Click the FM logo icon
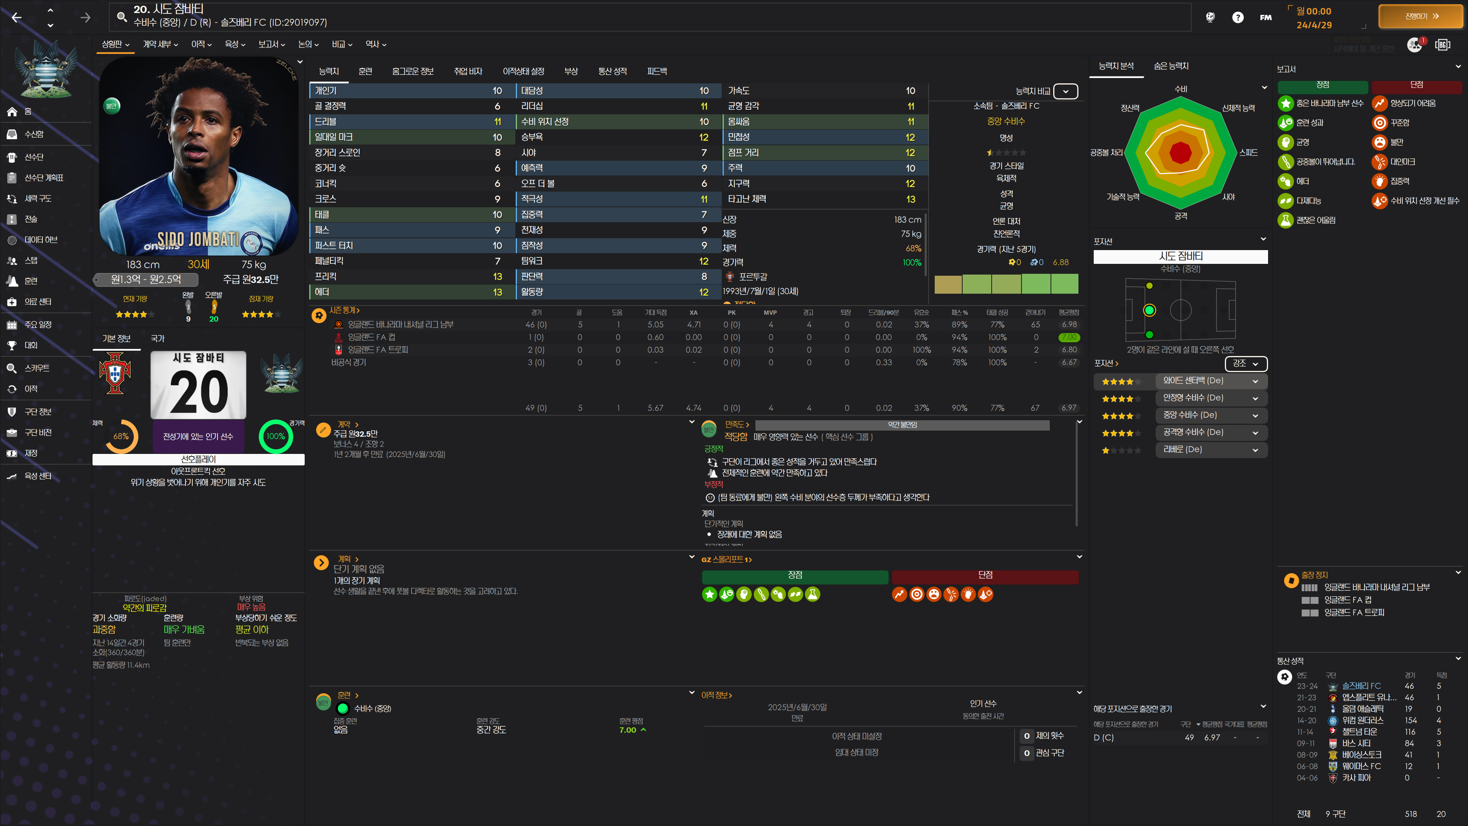 pyautogui.click(x=1266, y=17)
